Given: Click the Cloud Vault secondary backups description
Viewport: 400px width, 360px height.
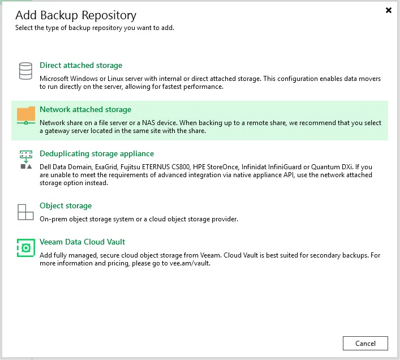Looking at the screenshot, I should click(210, 256).
